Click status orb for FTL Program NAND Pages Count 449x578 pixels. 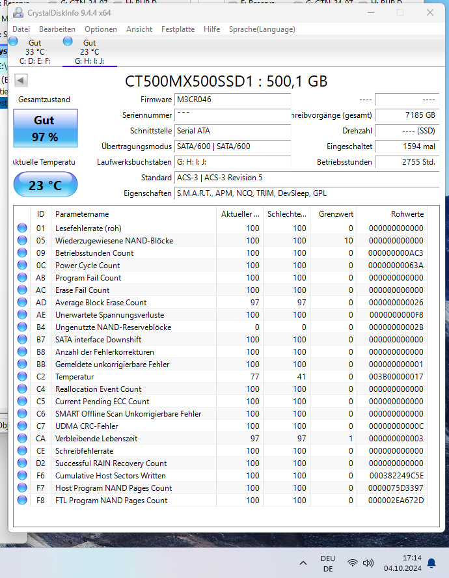tap(22, 500)
